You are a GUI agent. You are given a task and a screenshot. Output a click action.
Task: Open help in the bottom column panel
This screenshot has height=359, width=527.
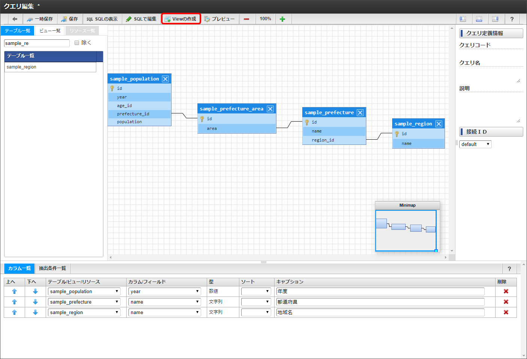509,269
